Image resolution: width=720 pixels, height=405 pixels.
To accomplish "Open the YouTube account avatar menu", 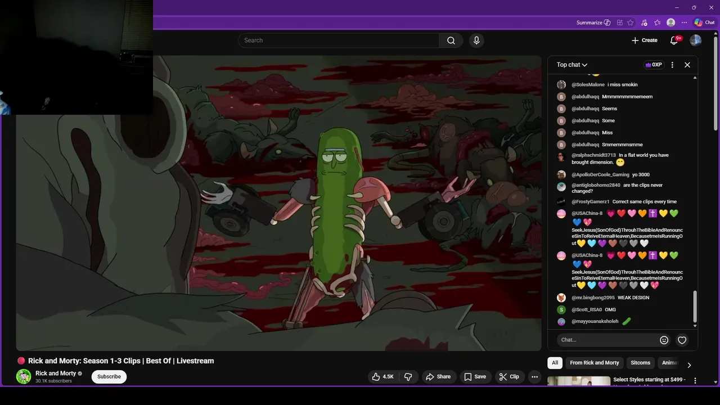I will click(x=696, y=40).
